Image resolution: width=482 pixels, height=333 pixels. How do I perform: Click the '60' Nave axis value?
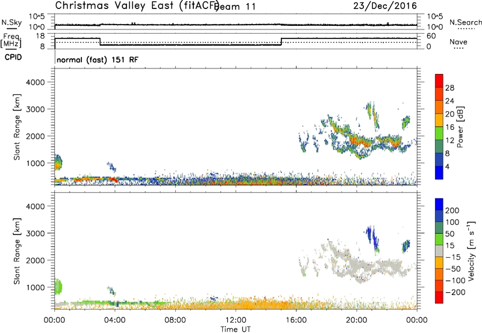coord(431,36)
